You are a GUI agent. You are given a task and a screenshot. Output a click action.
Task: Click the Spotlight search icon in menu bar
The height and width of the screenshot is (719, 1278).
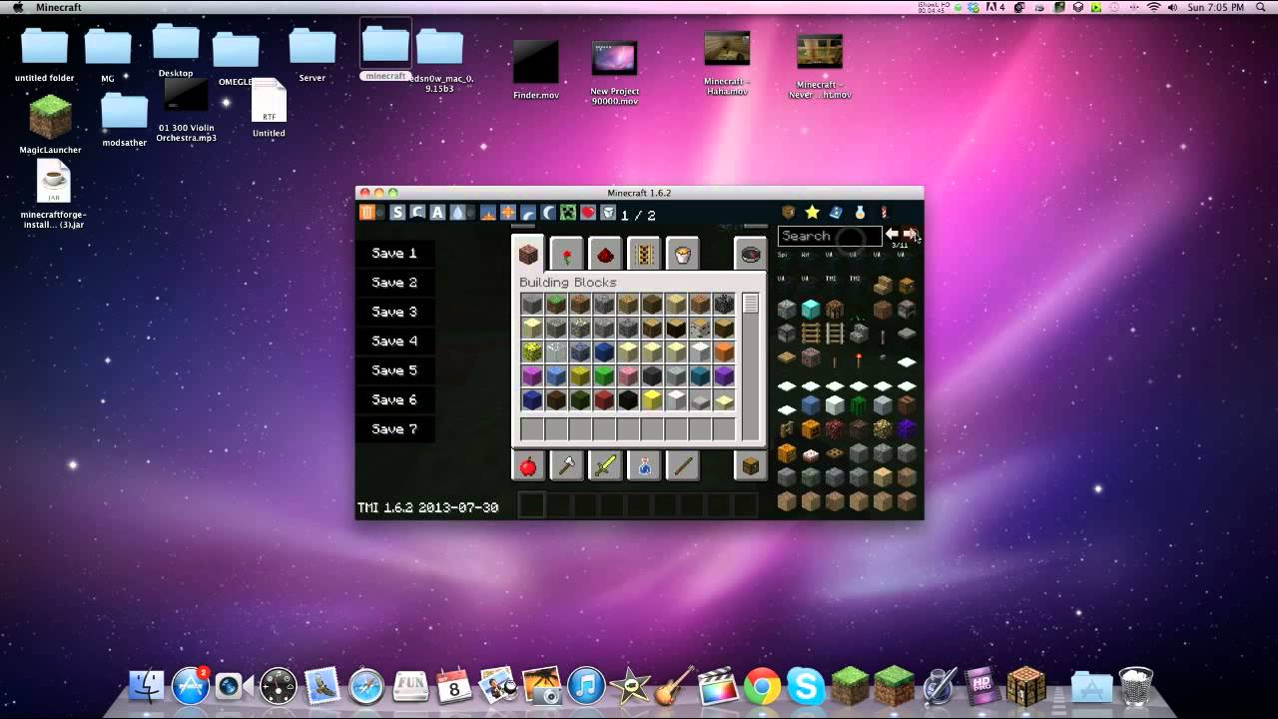[1259, 7]
